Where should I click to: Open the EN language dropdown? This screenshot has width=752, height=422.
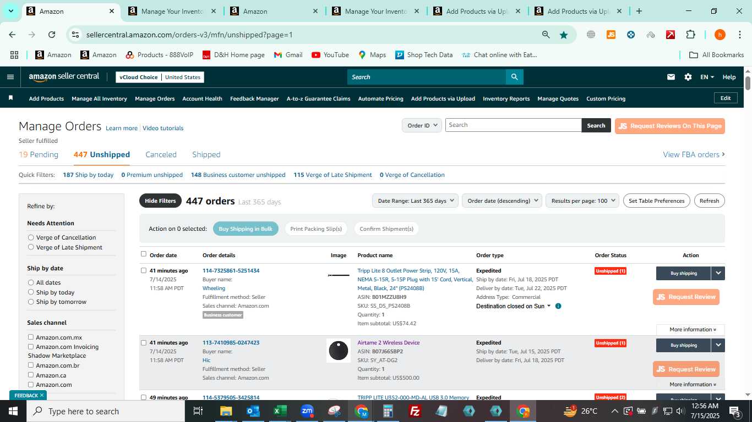click(707, 77)
